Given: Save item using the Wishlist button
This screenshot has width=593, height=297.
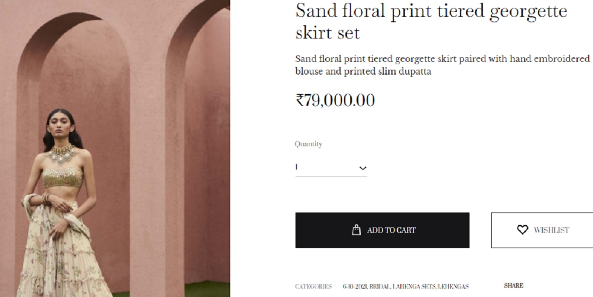Looking at the screenshot, I should tap(543, 230).
